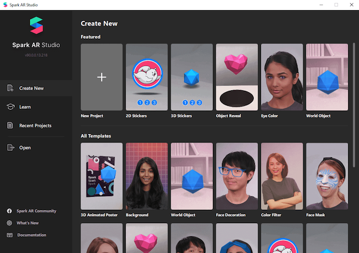Click the Create New sidebar icon

point(10,89)
